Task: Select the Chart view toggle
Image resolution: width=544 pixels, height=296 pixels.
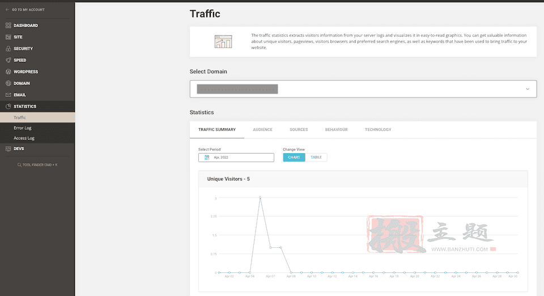Action: pos(294,157)
